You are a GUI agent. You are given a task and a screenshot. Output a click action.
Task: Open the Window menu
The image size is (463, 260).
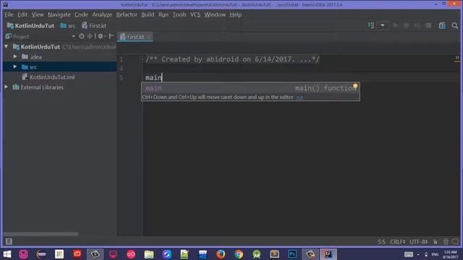point(215,14)
